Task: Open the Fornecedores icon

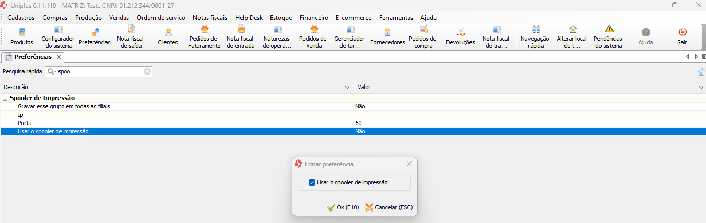Action: click(x=387, y=36)
